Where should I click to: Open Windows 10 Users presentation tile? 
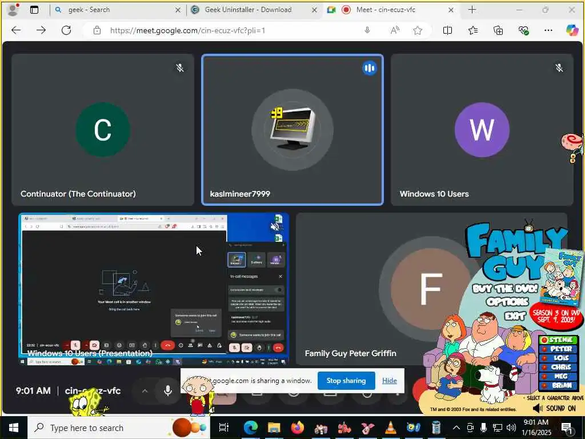tap(154, 289)
